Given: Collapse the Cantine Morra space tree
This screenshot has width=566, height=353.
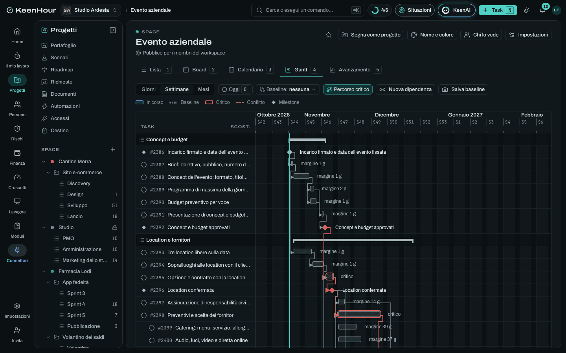Looking at the screenshot, I should 44,162.
